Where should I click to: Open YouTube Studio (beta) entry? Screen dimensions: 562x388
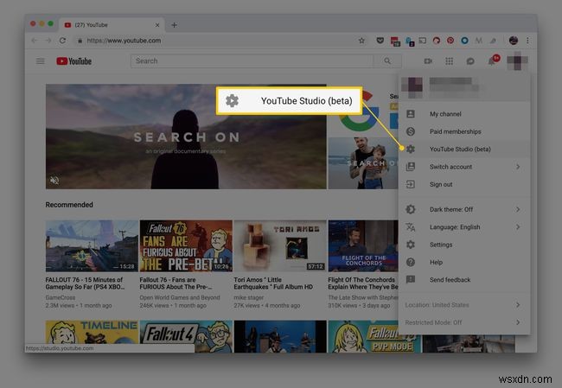(464, 149)
